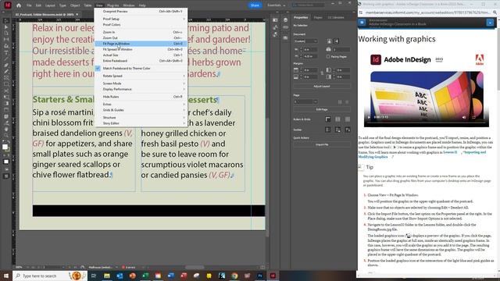Select the Hand tool
This screenshot has width=500, height=281.
coord(6,129)
